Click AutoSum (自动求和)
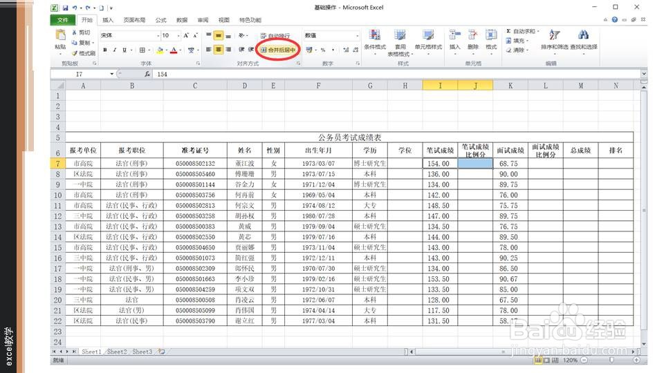The height and width of the screenshot is (373, 664). click(522, 31)
